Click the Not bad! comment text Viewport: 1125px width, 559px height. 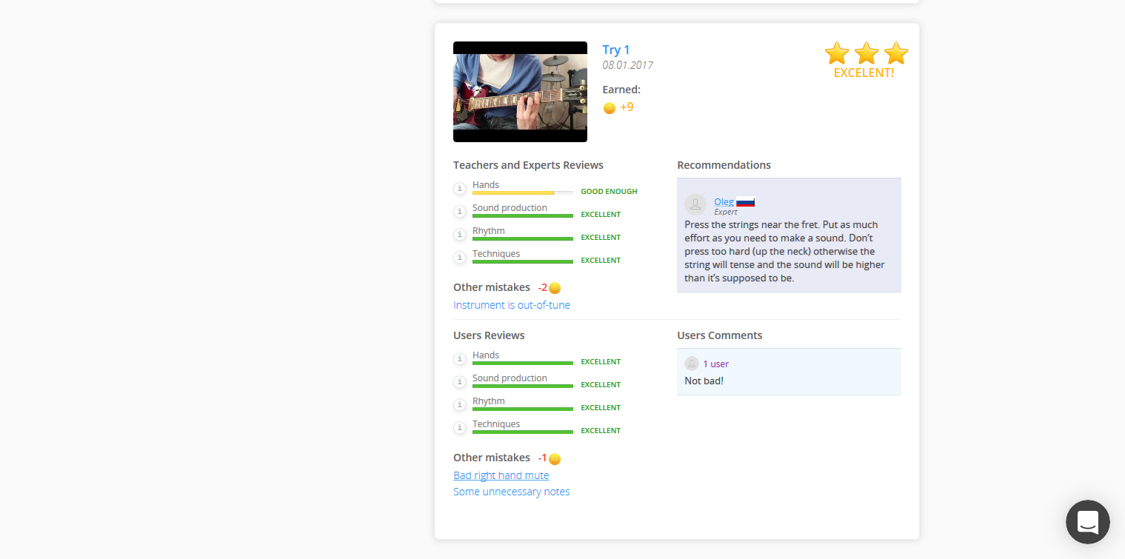point(704,381)
